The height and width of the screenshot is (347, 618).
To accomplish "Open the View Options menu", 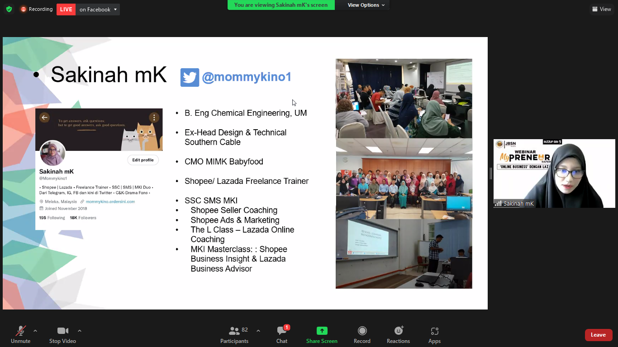I will [x=366, y=5].
